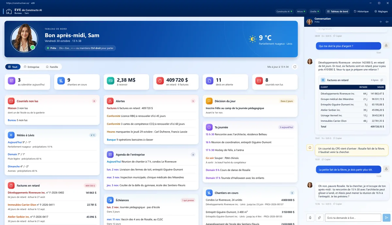Select the Entreprise filter

(x=32, y=67)
